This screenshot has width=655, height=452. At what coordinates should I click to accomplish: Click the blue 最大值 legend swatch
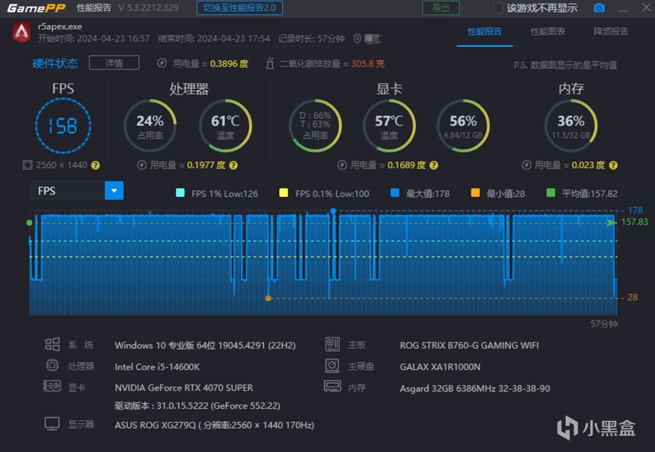[x=395, y=193]
